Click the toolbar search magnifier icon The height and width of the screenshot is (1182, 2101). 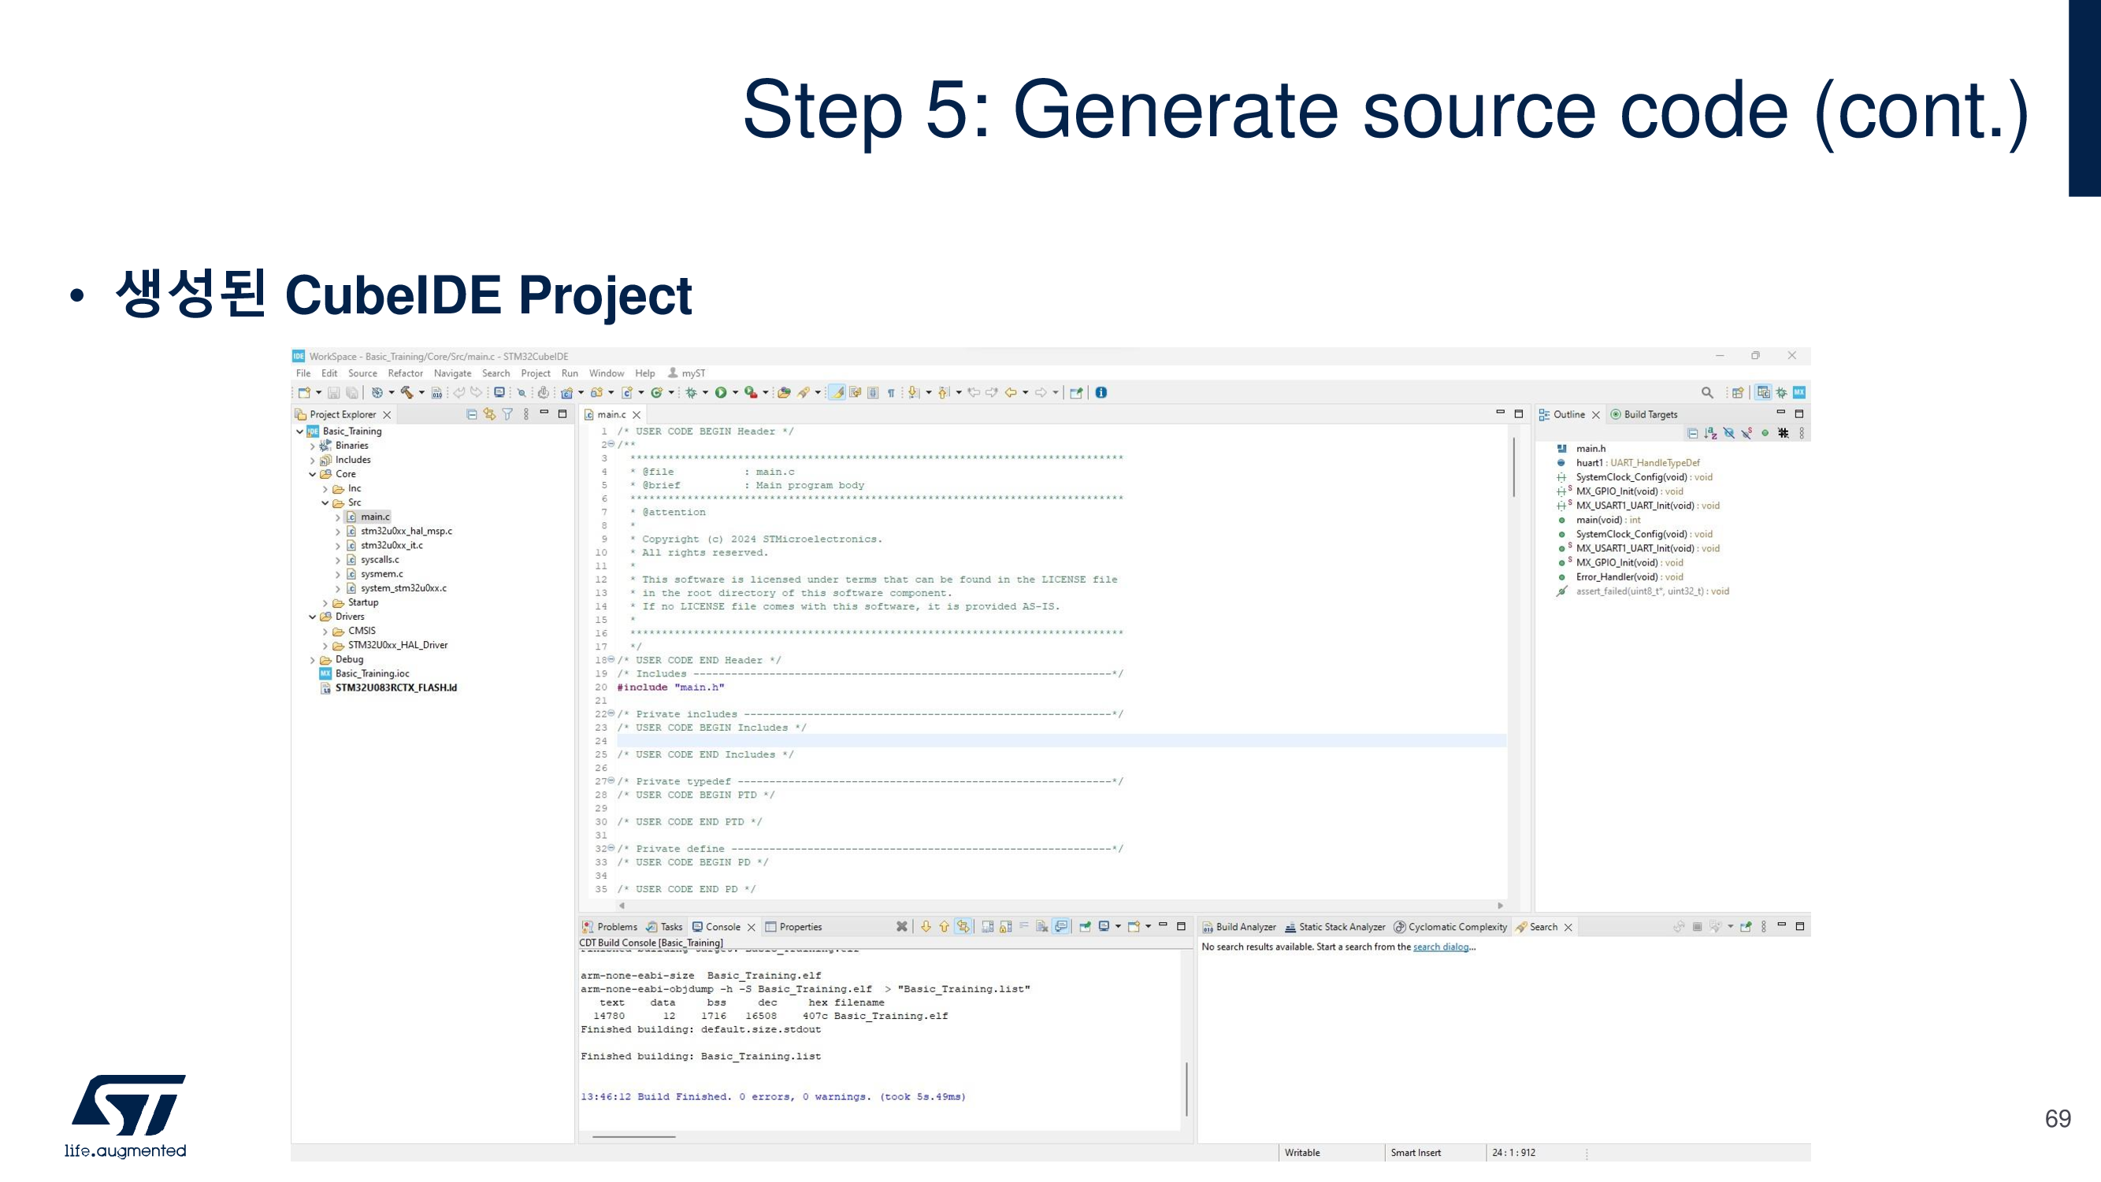point(1706,392)
